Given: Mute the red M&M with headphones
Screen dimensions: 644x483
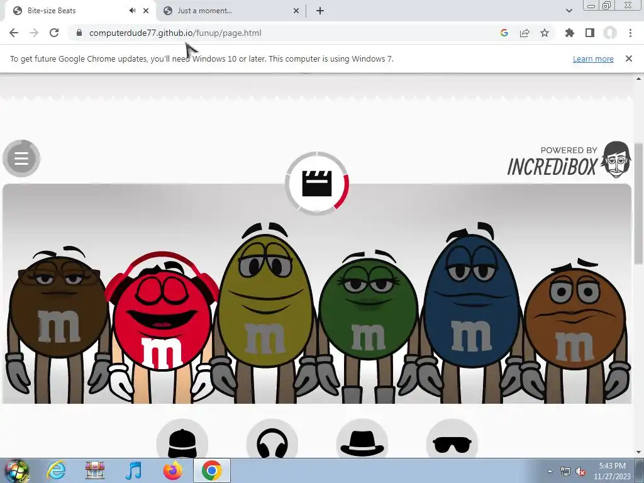Looking at the screenshot, I should [x=162, y=326].
